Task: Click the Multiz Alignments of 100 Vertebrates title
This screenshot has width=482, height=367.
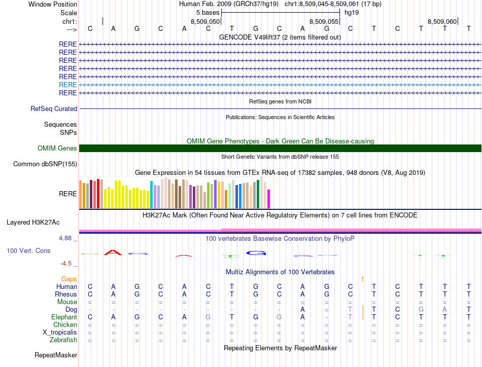Action: click(x=280, y=272)
